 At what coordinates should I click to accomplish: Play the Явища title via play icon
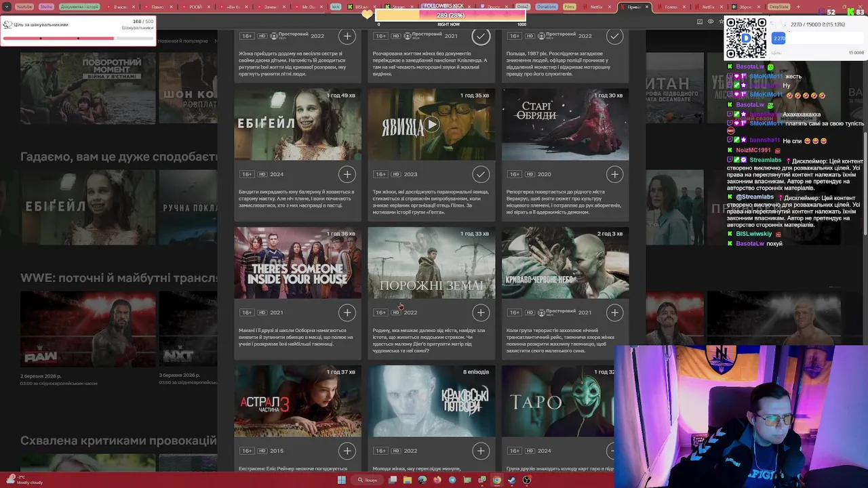432,125
